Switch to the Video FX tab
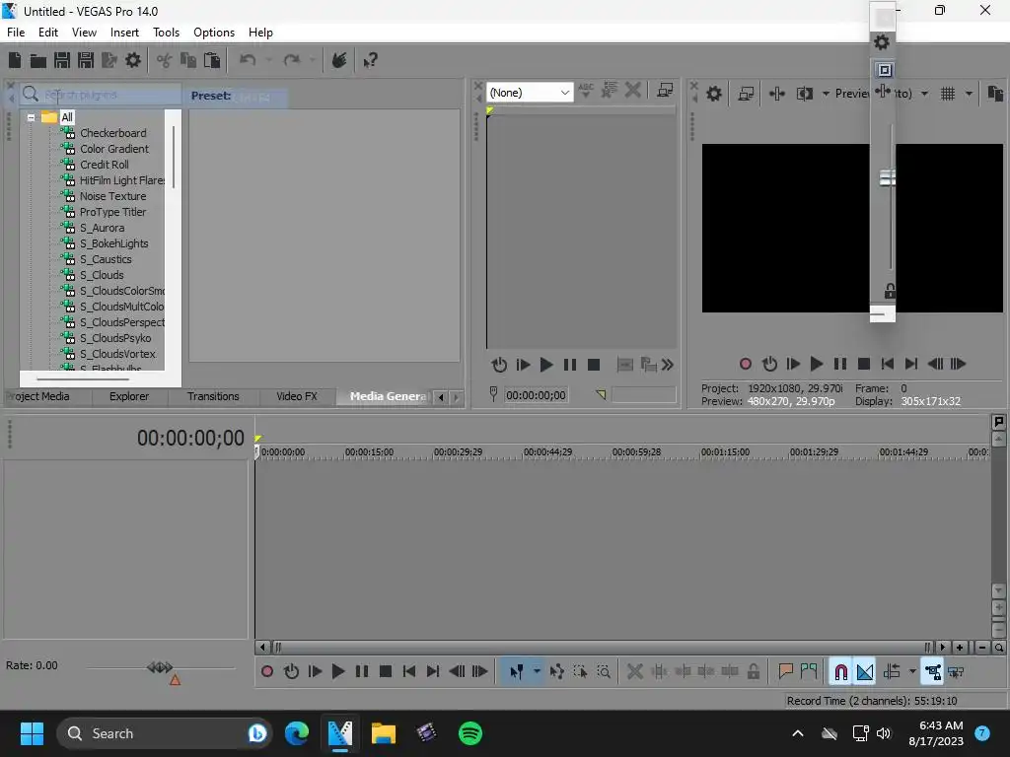This screenshot has height=757, width=1010. [x=297, y=396]
